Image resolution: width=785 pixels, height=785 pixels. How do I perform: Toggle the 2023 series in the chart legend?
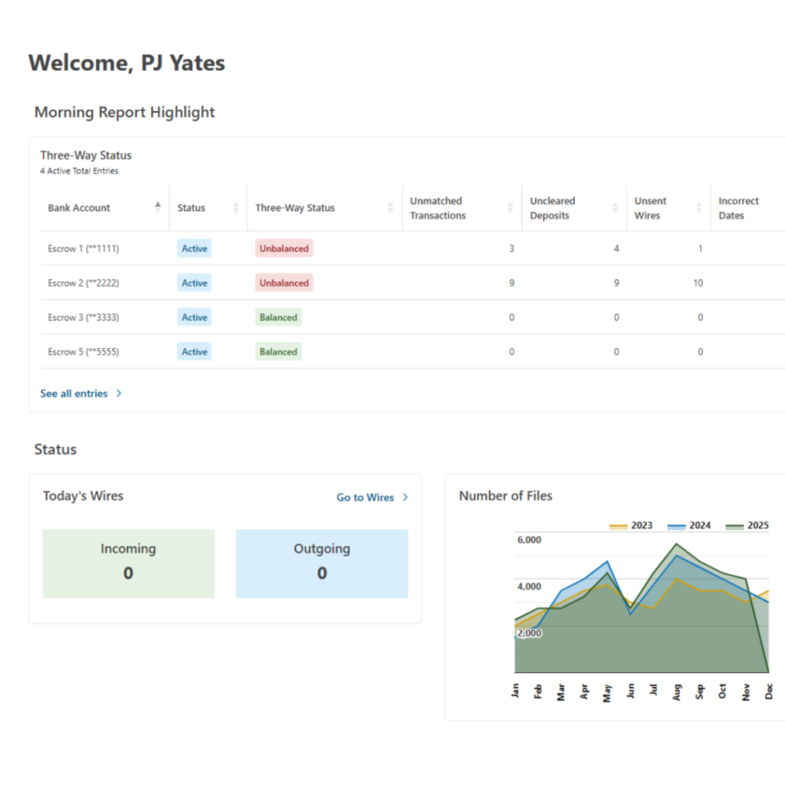[x=636, y=525]
